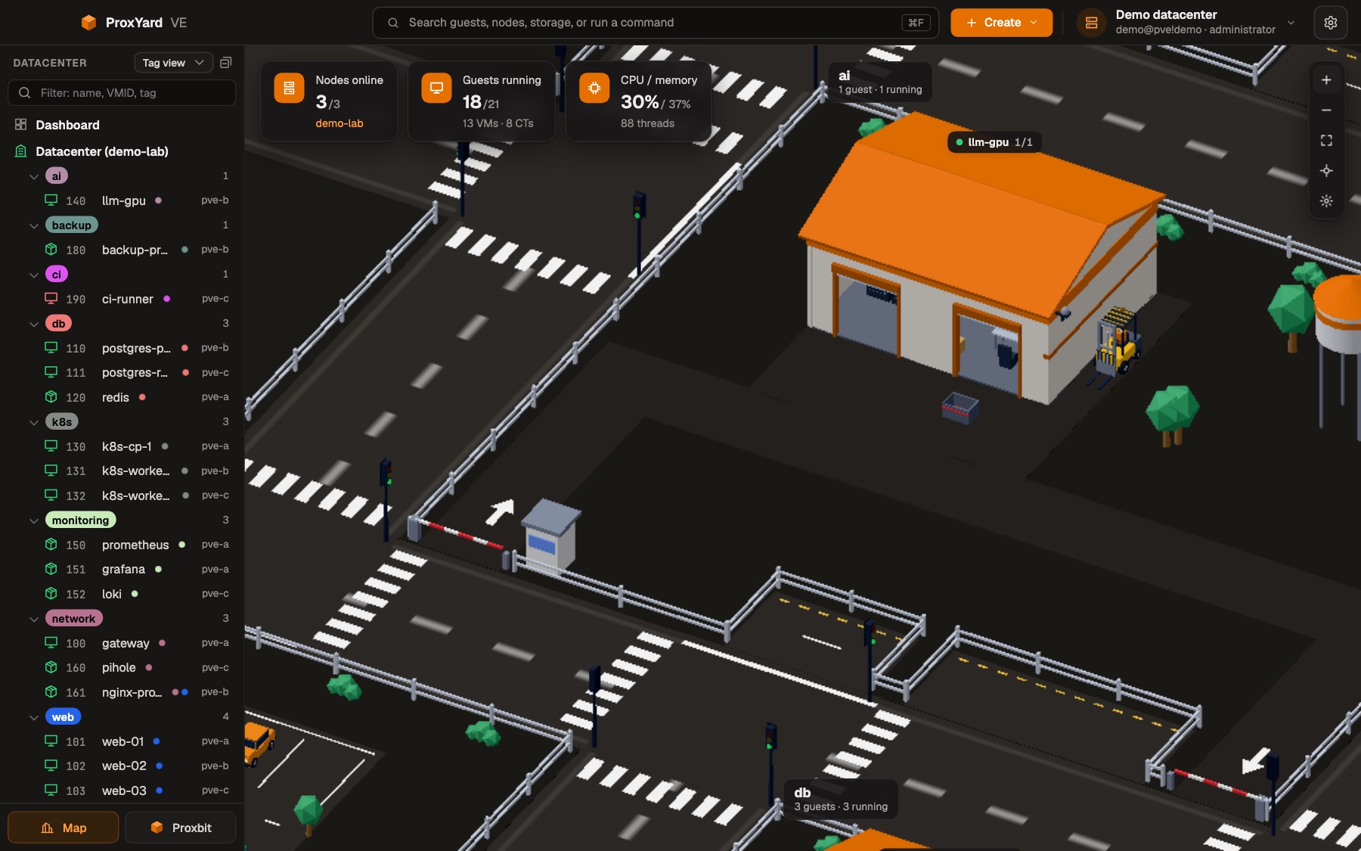Viewport: 1361px width, 851px height.
Task: Click the zoom in plus map control
Action: 1326,80
